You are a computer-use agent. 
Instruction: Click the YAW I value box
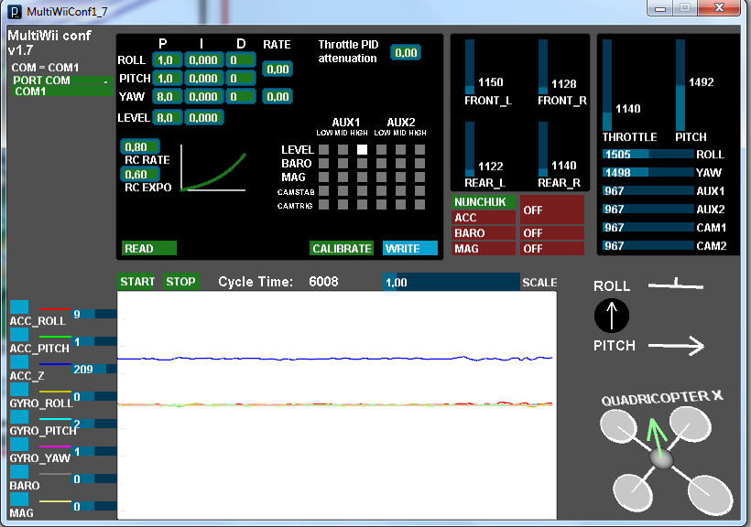[x=204, y=97]
